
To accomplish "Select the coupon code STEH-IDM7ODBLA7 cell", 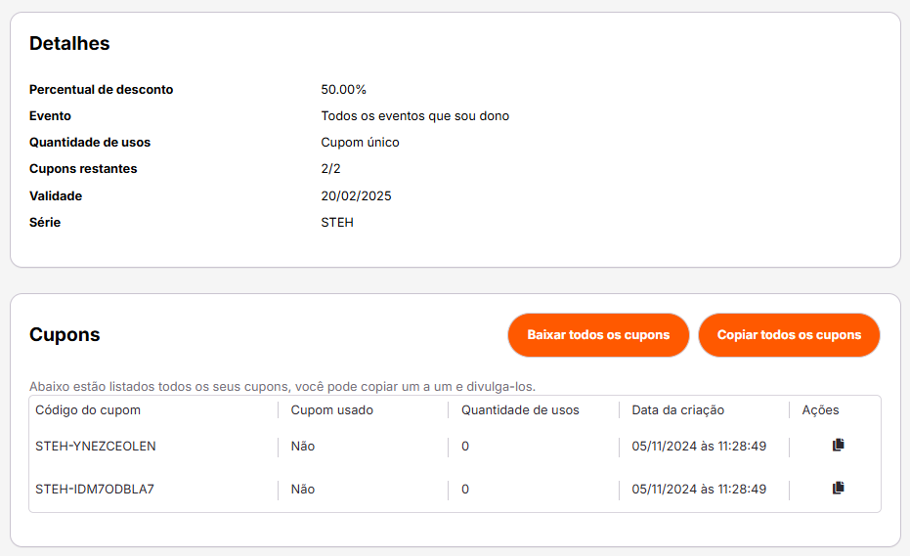I will coord(95,490).
